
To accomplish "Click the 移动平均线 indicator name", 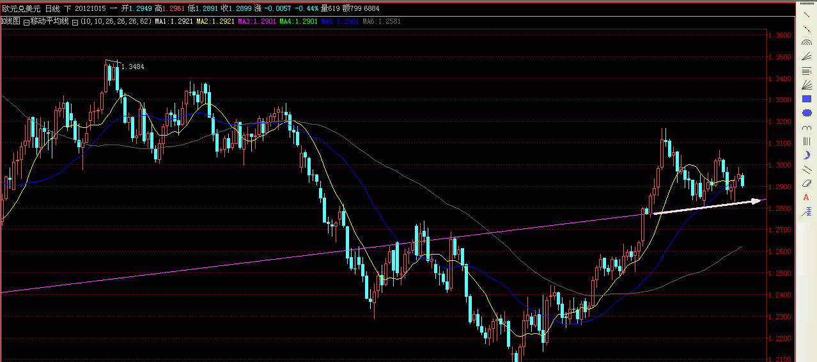I will (x=49, y=21).
